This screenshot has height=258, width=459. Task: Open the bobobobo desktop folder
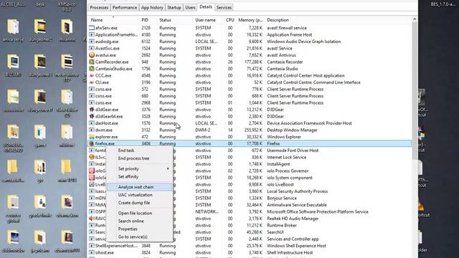click(x=13, y=101)
